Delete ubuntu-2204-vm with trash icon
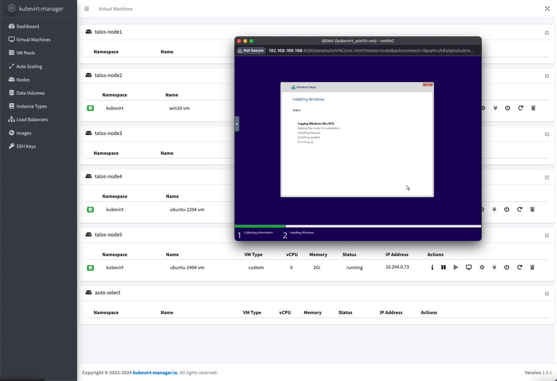Screen dimensions: 557x381 click(532, 210)
